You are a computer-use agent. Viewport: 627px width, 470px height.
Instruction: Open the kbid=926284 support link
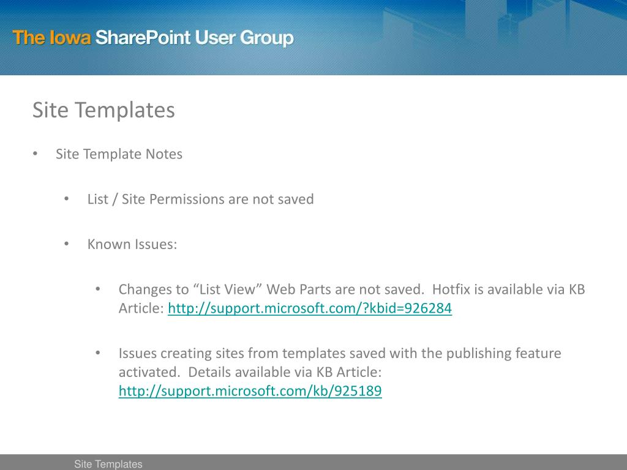click(x=309, y=308)
